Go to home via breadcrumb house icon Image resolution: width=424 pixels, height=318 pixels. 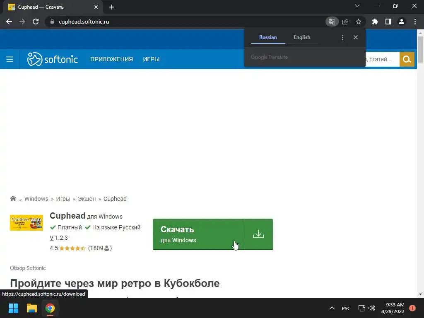click(x=13, y=198)
